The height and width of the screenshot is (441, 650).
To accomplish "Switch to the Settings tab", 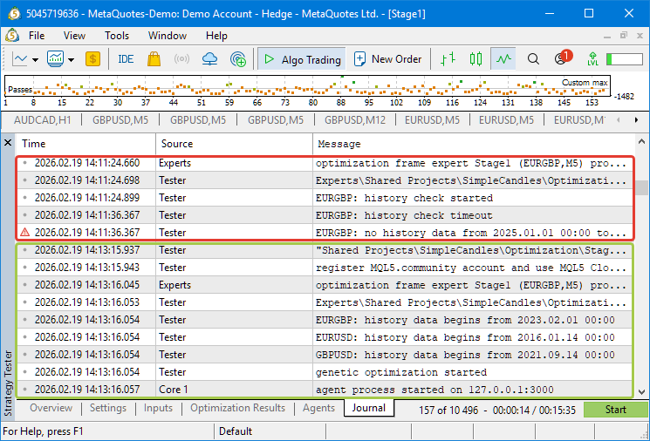I will (x=108, y=408).
